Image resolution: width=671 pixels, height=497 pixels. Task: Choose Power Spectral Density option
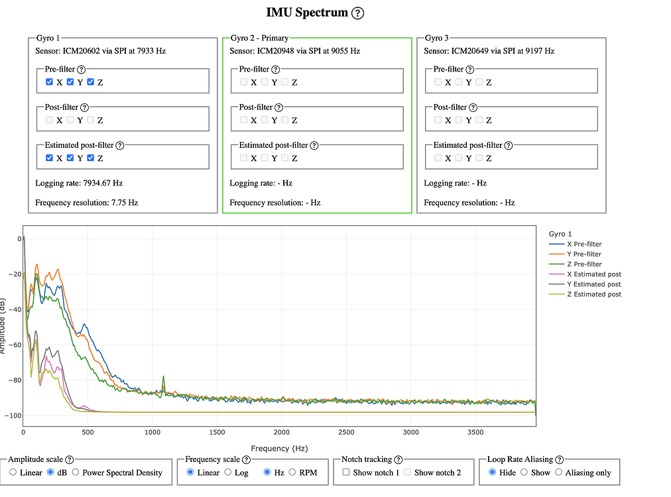pos(76,472)
